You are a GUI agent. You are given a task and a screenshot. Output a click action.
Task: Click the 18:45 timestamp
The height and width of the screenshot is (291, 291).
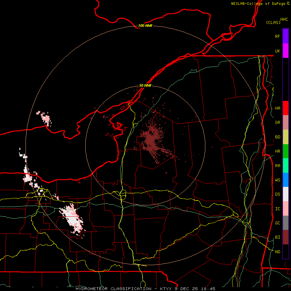[x=208, y=289]
